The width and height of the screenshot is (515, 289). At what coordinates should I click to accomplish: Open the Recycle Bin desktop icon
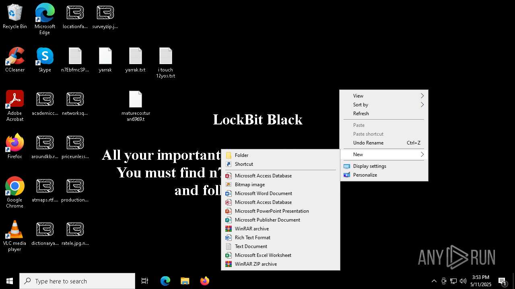pos(15,16)
